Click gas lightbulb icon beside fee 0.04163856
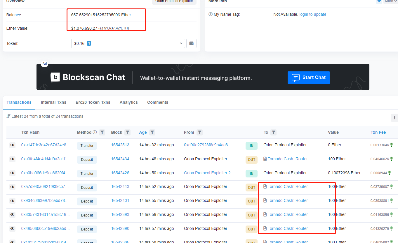 click(391, 214)
